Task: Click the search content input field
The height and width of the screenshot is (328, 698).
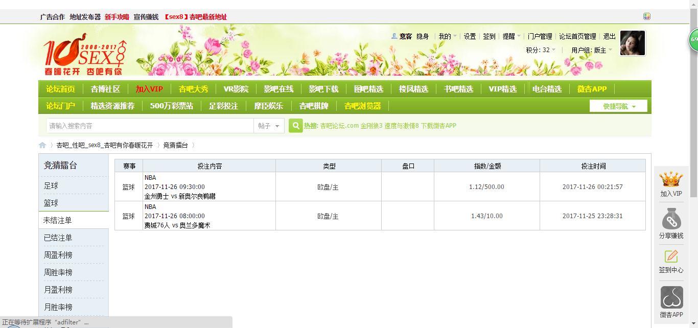Action: (x=149, y=126)
